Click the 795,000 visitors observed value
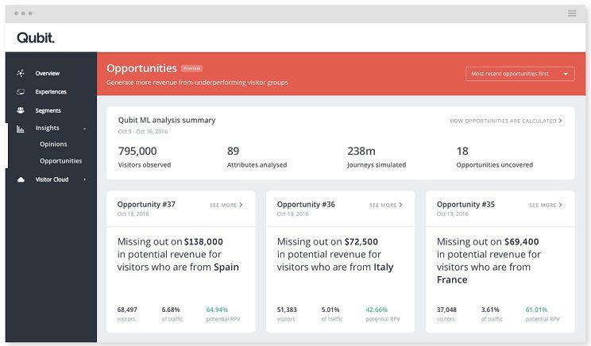591x346 pixels. tap(137, 151)
